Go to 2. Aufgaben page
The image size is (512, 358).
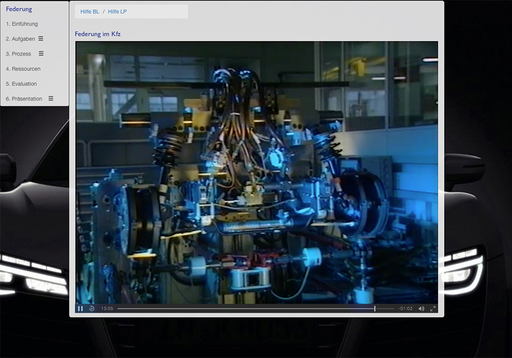pyautogui.click(x=20, y=39)
